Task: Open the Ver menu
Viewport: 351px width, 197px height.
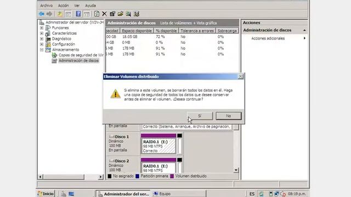Action: point(77,5)
